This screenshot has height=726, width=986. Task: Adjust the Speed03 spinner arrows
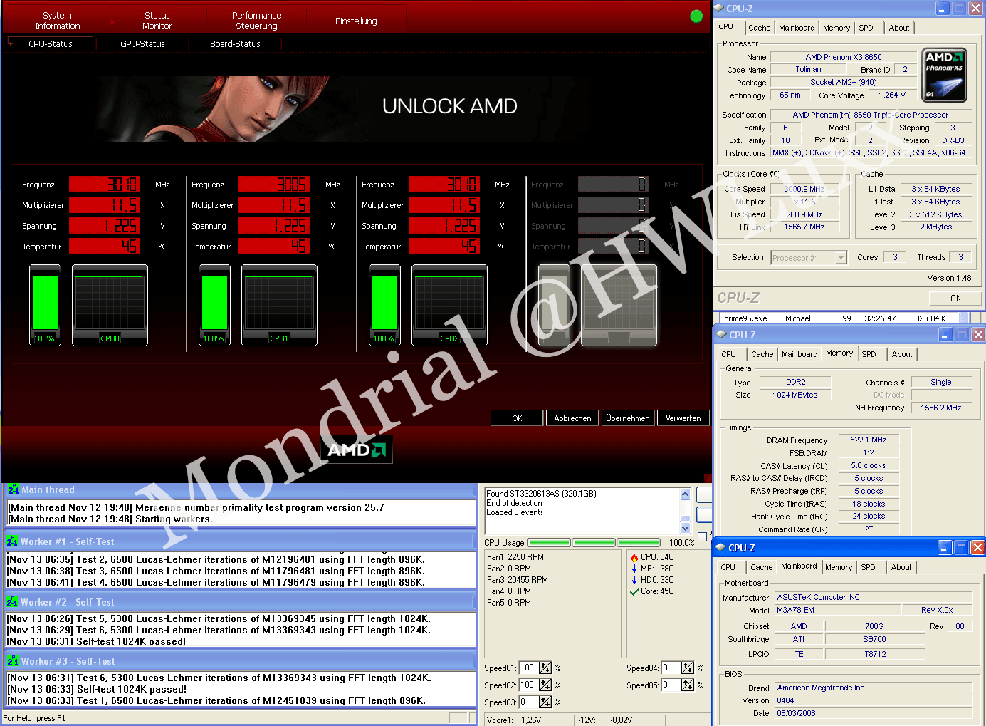[x=545, y=702]
